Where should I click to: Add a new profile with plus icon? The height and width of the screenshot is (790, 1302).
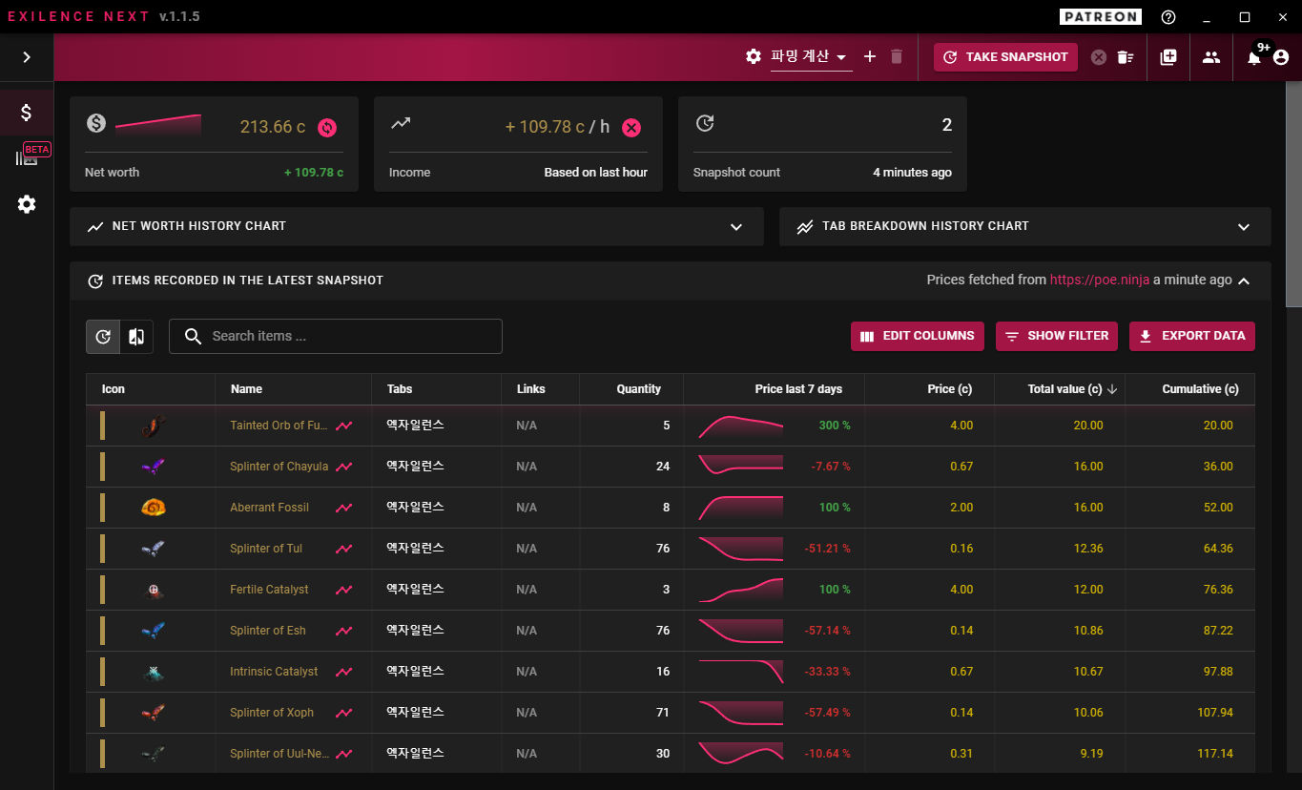point(870,56)
